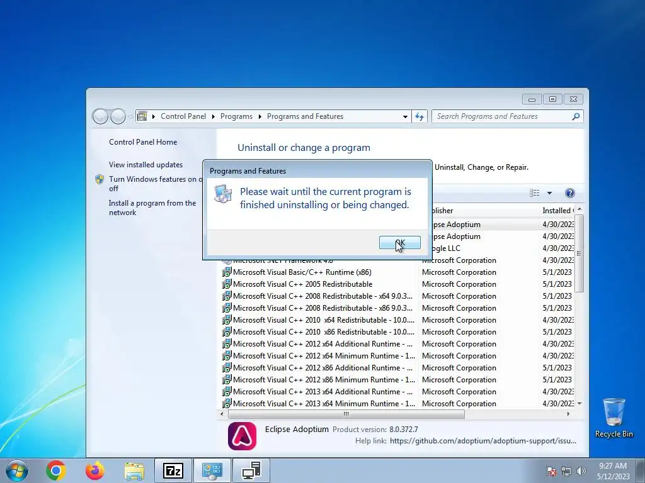The height and width of the screenshot is (483, 645).
Task: Open the volume speaker tray icon
Action: (x=581, y=470)
